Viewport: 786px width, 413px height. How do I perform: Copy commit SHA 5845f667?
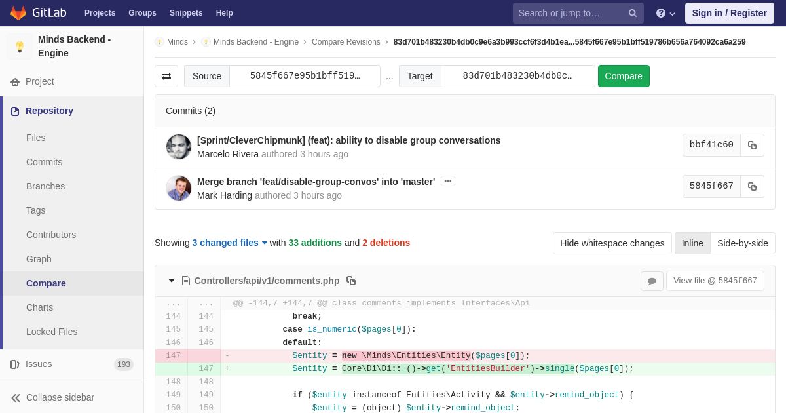[x=752, y=186]
